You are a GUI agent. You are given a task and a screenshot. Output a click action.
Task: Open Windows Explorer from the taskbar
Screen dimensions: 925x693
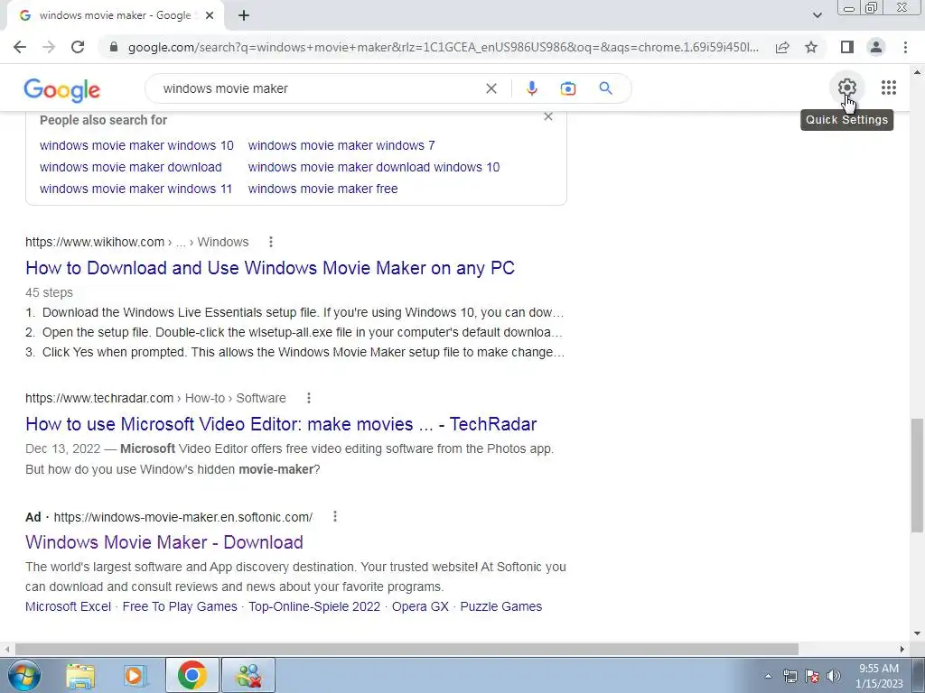point(80,675)
